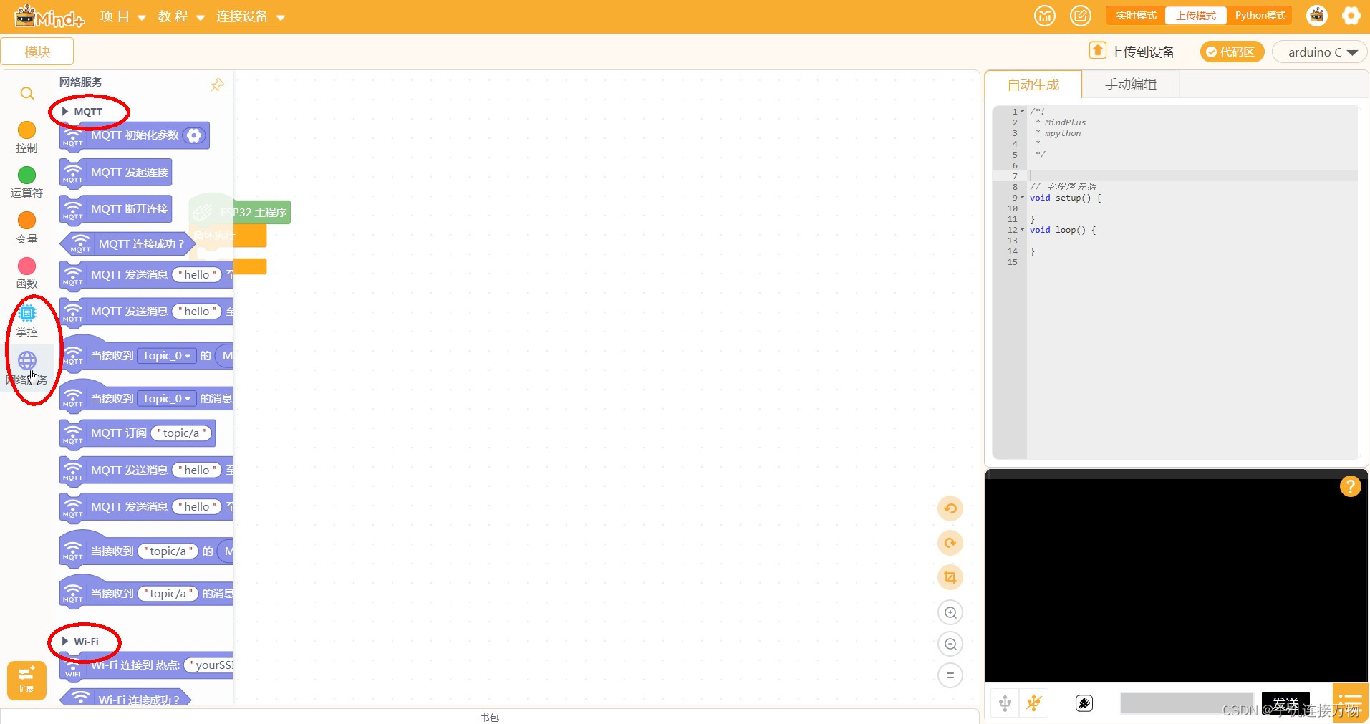Open the 教程 (Tutorial) menu

click(x=181, y=16)
